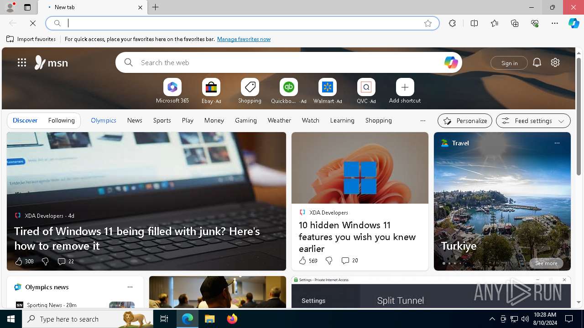The image size is (584, 328).
Task: Switch to Discover feed tab
Action: [25, 120]
